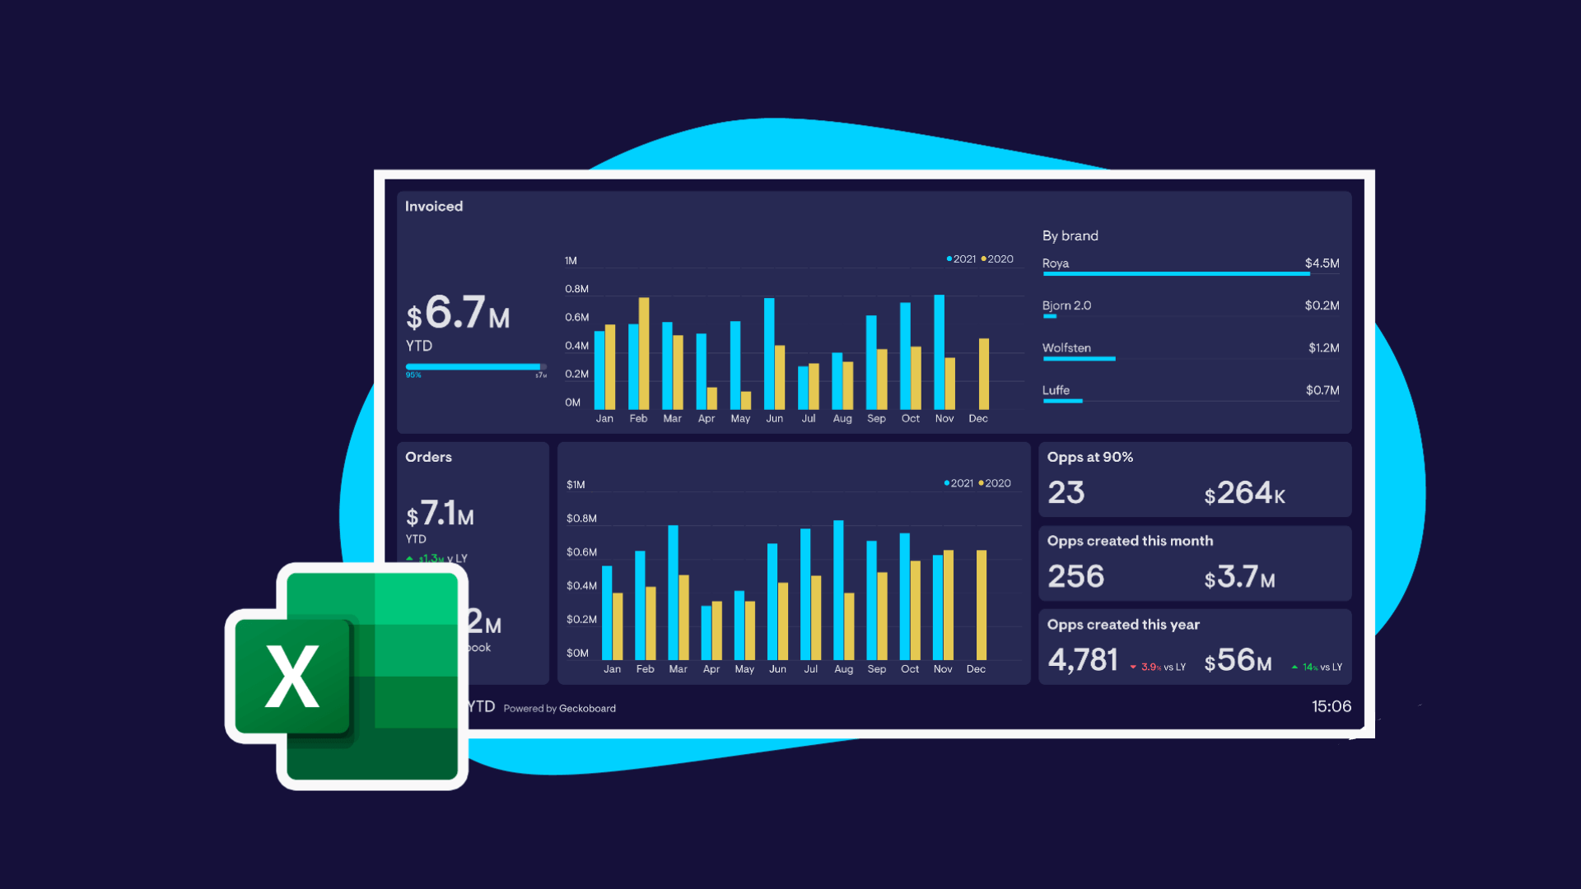Screen dimensions: 1581x889
Task: Click the 15:06 clock display
Action: click(x=1331, y=706)
